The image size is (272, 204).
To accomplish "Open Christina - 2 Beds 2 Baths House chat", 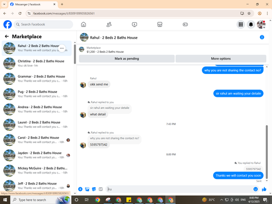I will (36, 63).
